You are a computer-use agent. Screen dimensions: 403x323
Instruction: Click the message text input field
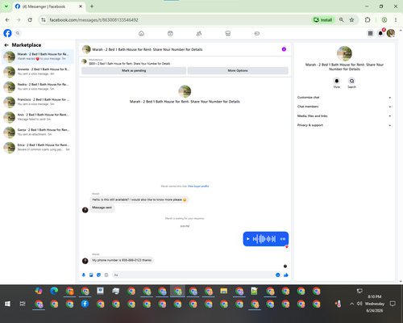tap(193, 275)
